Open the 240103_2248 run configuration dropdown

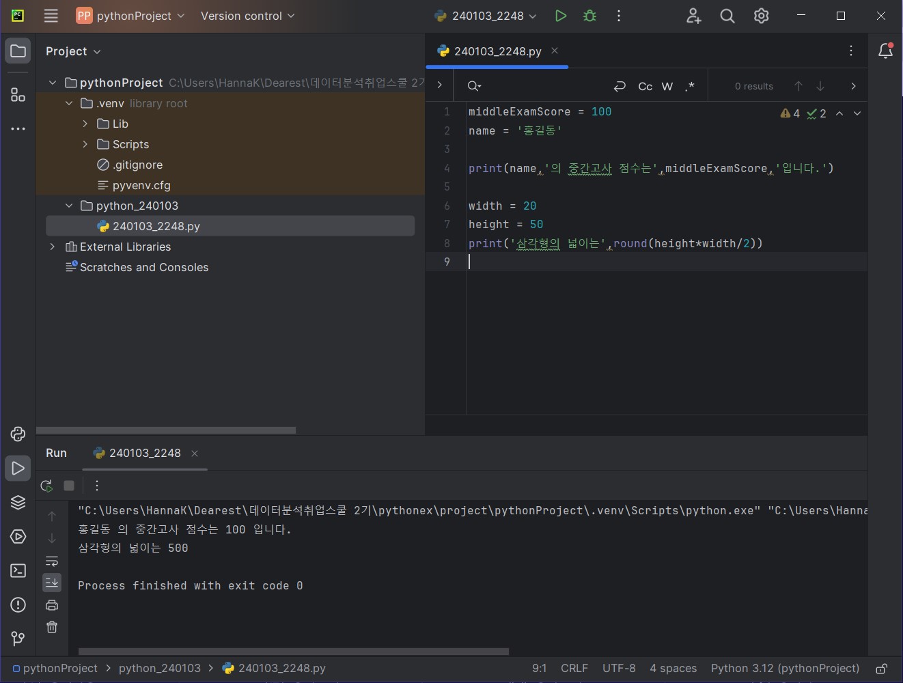pyautogui.click(x=486, y=16)
